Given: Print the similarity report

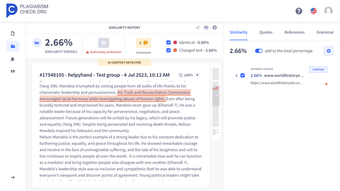Looking at the screenshot, I should [x=206, y=28].
